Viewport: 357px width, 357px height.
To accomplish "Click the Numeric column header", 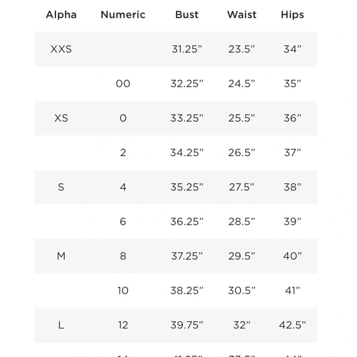I will point(123,15).
